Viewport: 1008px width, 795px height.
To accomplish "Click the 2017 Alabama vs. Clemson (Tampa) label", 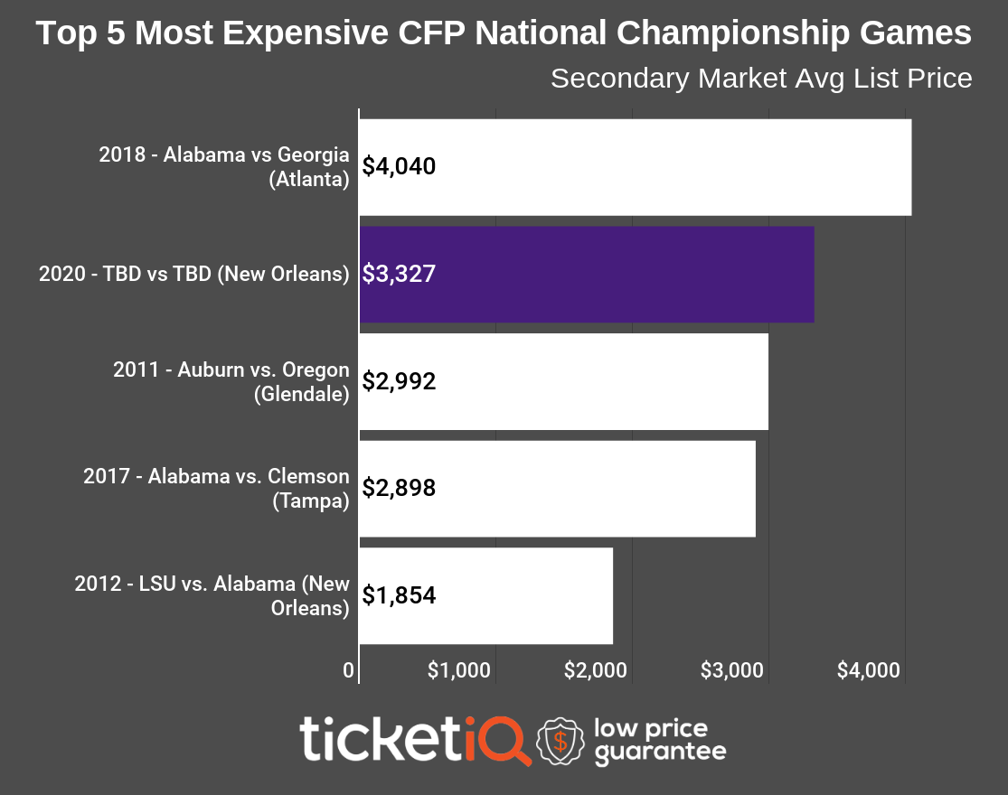I will point(216,488).
